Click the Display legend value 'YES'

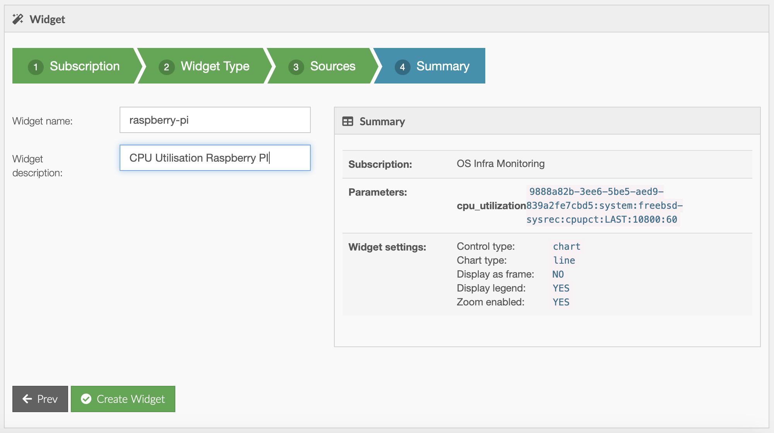tap(561, 288)
